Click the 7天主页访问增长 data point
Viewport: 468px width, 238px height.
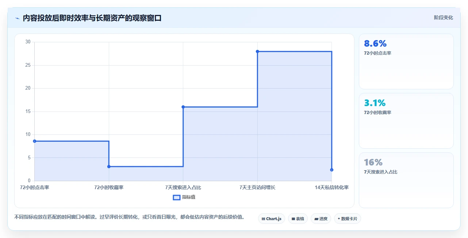click(257, 51)
